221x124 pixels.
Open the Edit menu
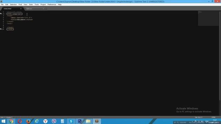(x=7, y=4)
